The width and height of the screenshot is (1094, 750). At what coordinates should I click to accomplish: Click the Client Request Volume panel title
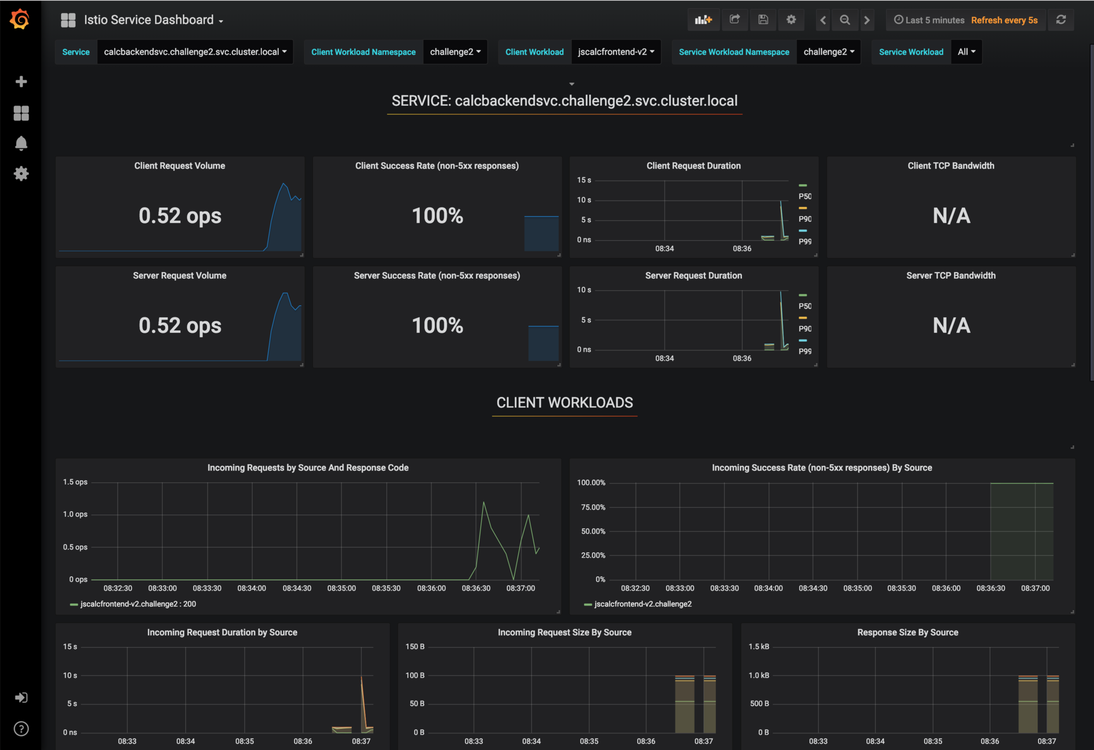point(180,166)
